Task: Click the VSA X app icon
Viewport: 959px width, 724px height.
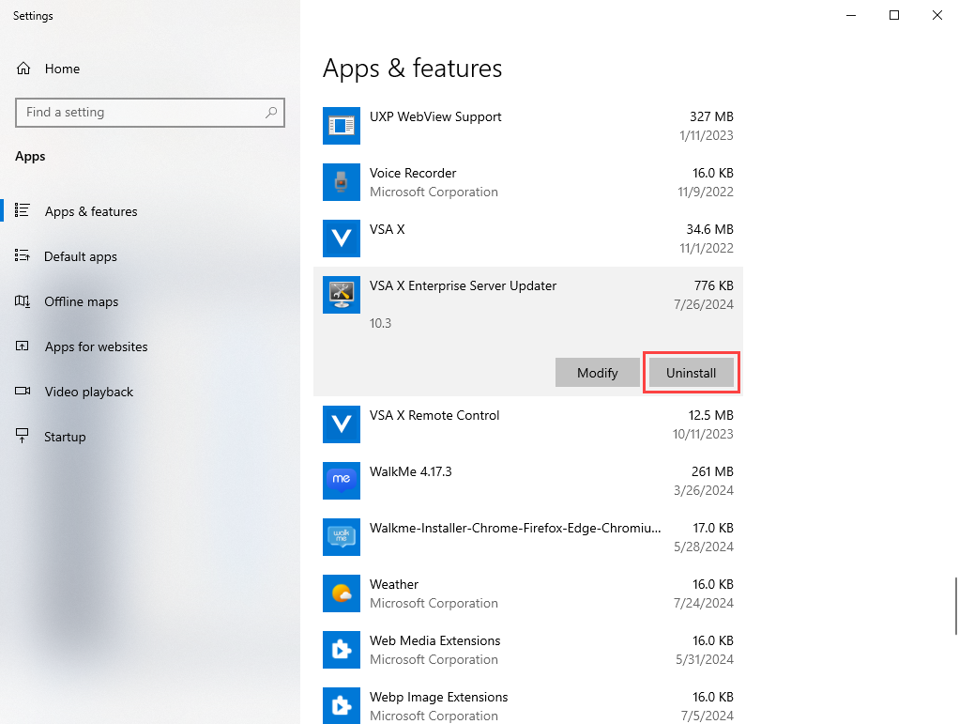Action: [342, 239]
